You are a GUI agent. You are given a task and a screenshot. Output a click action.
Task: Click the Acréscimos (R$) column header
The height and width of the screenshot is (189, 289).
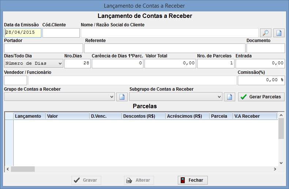[x=187, y=116]
